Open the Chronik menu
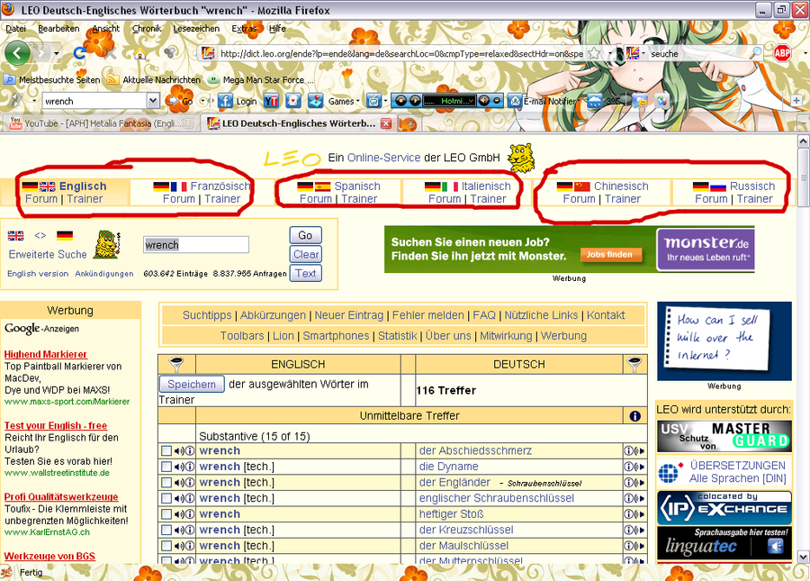Viewport: 810px width, 581px height. pos(147,29)
